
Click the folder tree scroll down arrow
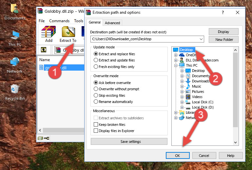pyautogui.click(x=235, y=143)
